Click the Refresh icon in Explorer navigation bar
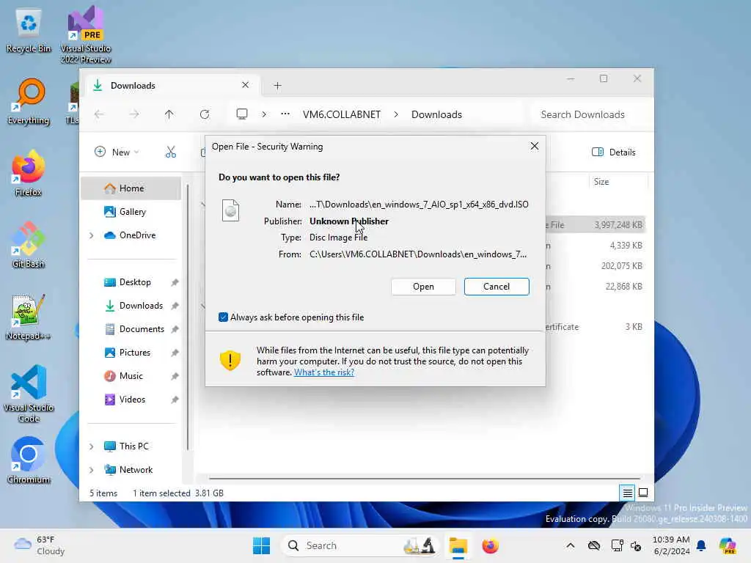The width and height of the screenshot is (751, 563). coord(205,114)
